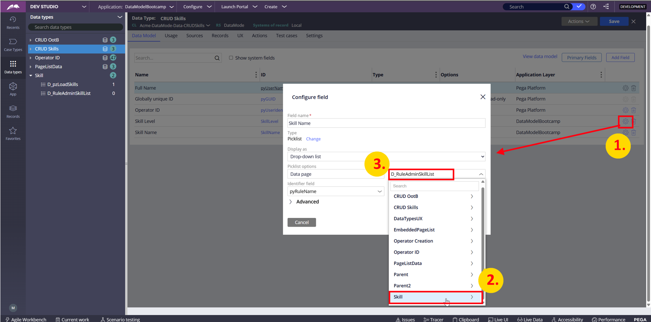The image size is (651, 322).
Task: Select Skill in the data page list
Action: [435, 297]
